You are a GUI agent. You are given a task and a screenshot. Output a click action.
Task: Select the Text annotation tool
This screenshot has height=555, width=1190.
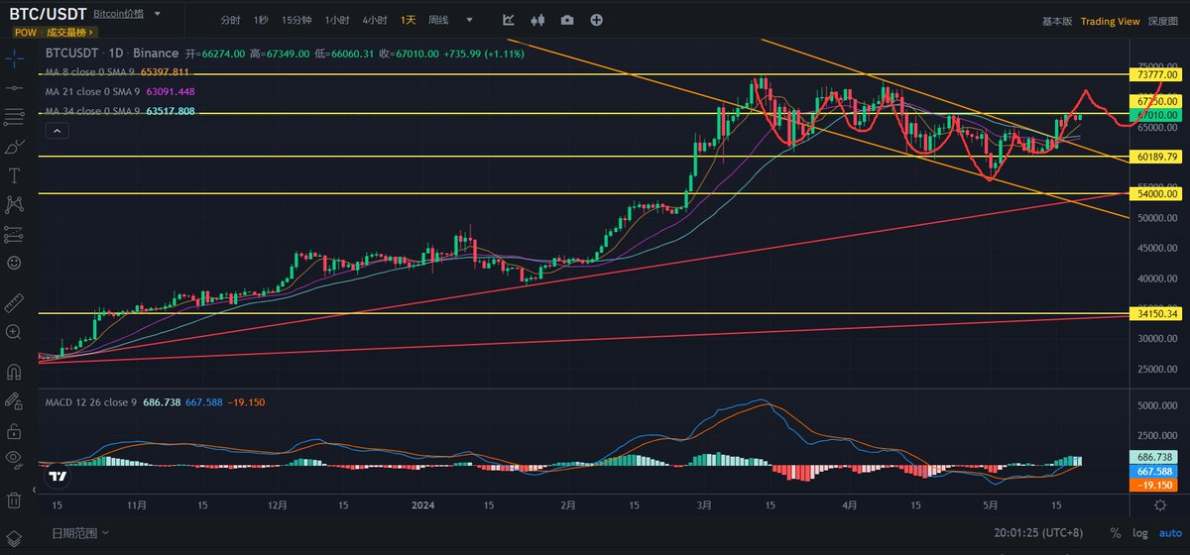click(14, 175)
